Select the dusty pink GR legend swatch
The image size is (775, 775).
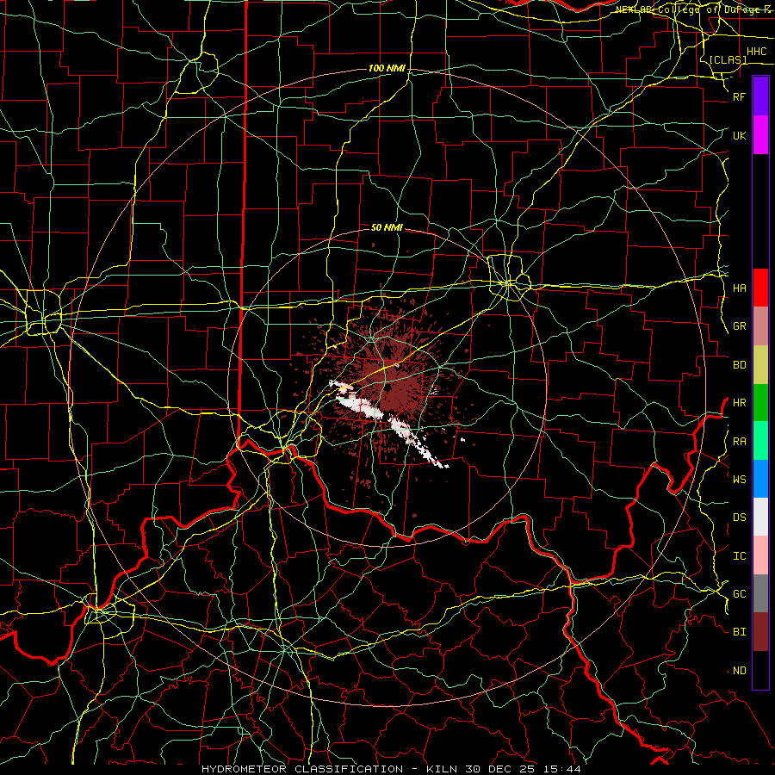(760, 326)
